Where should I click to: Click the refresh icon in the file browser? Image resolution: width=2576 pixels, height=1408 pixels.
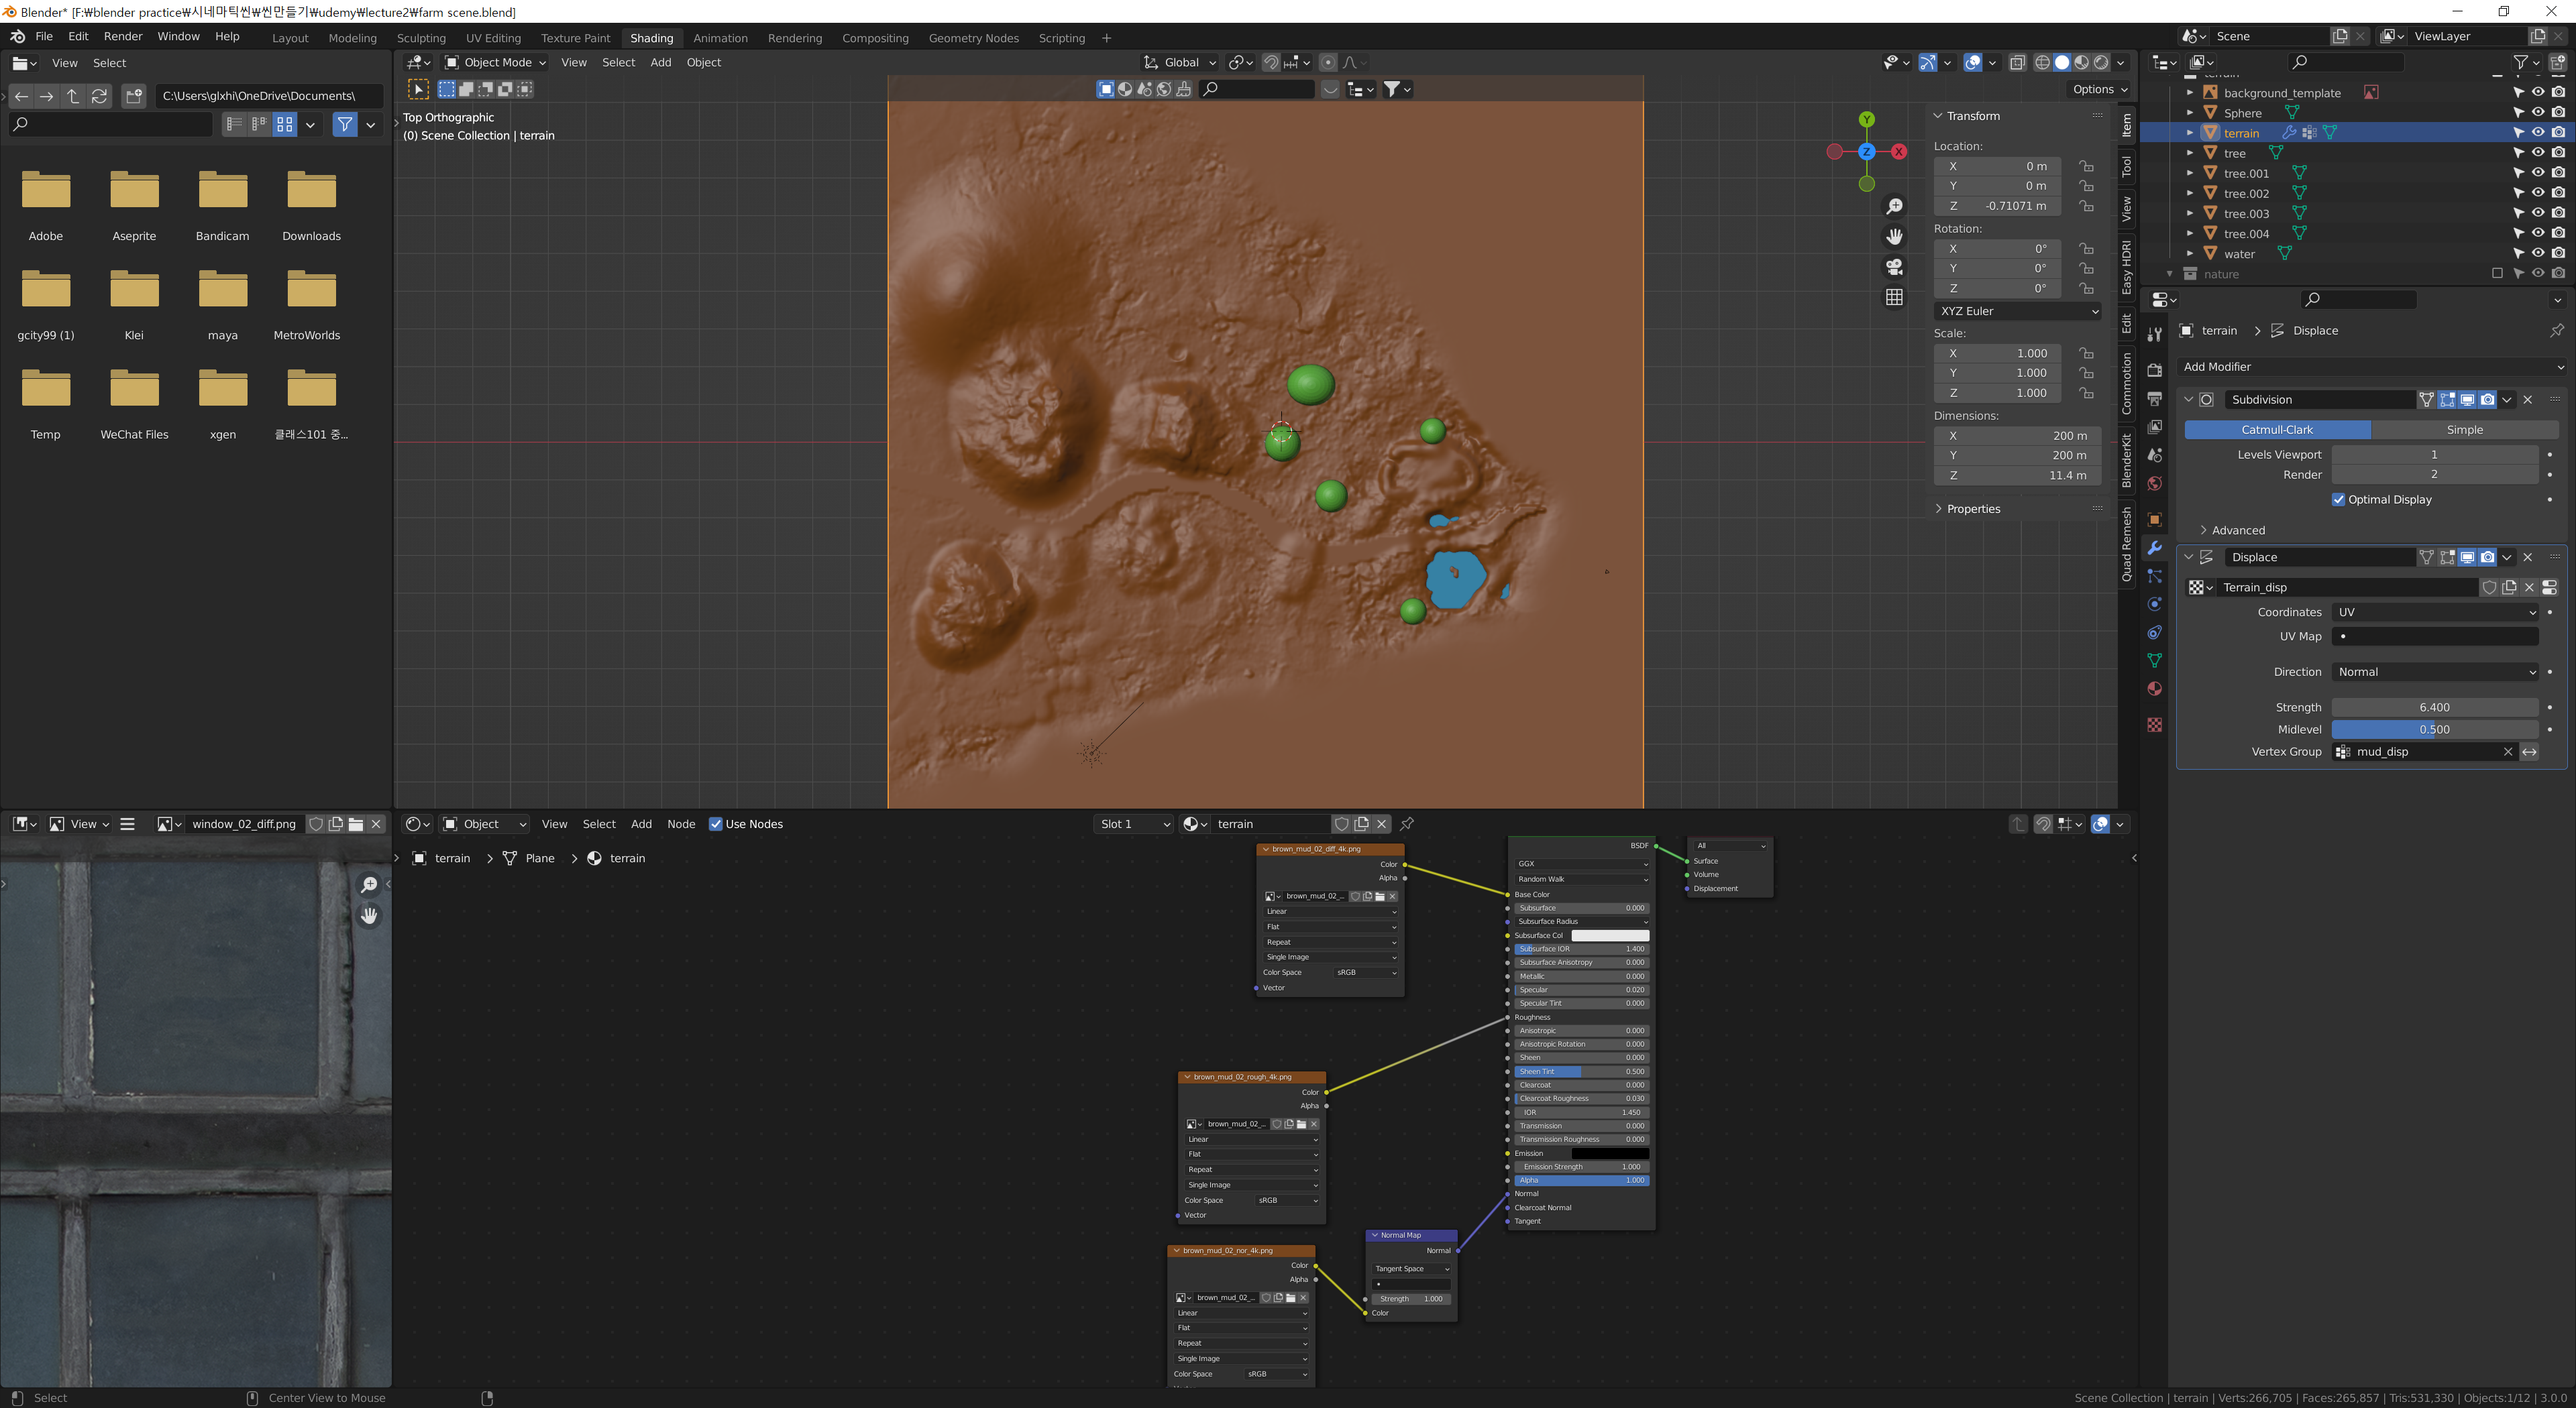tap(99, 96)
